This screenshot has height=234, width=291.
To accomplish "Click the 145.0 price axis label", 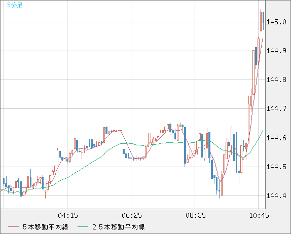I will click(276, 22).
